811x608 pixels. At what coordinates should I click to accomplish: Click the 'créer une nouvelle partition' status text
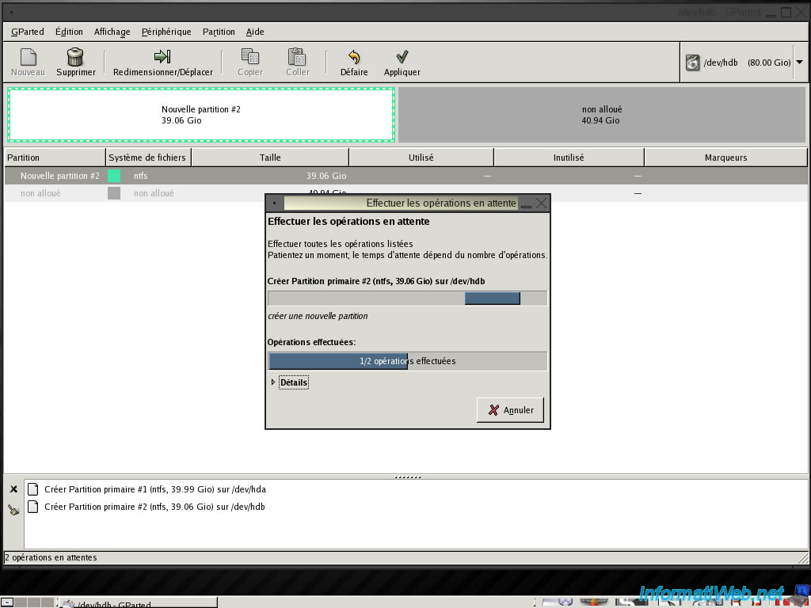[318, 316]
